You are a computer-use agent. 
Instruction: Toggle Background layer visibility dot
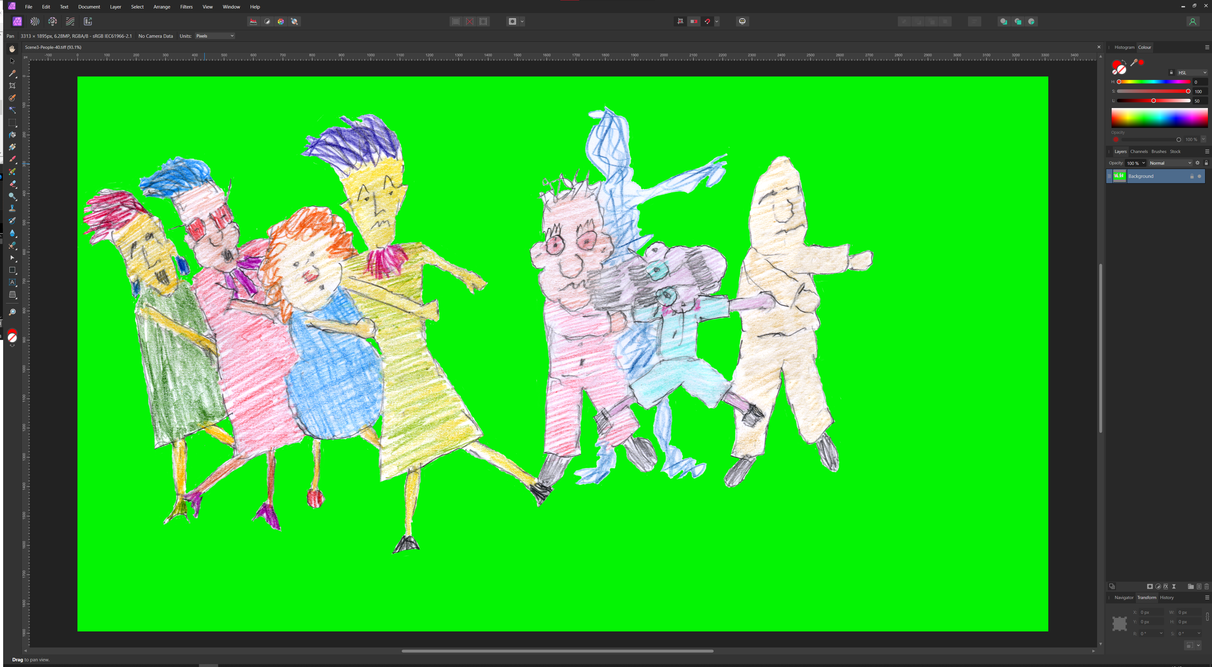1199,176
